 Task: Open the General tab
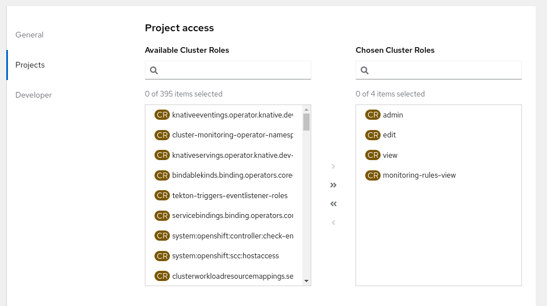(x=30, y=35)
